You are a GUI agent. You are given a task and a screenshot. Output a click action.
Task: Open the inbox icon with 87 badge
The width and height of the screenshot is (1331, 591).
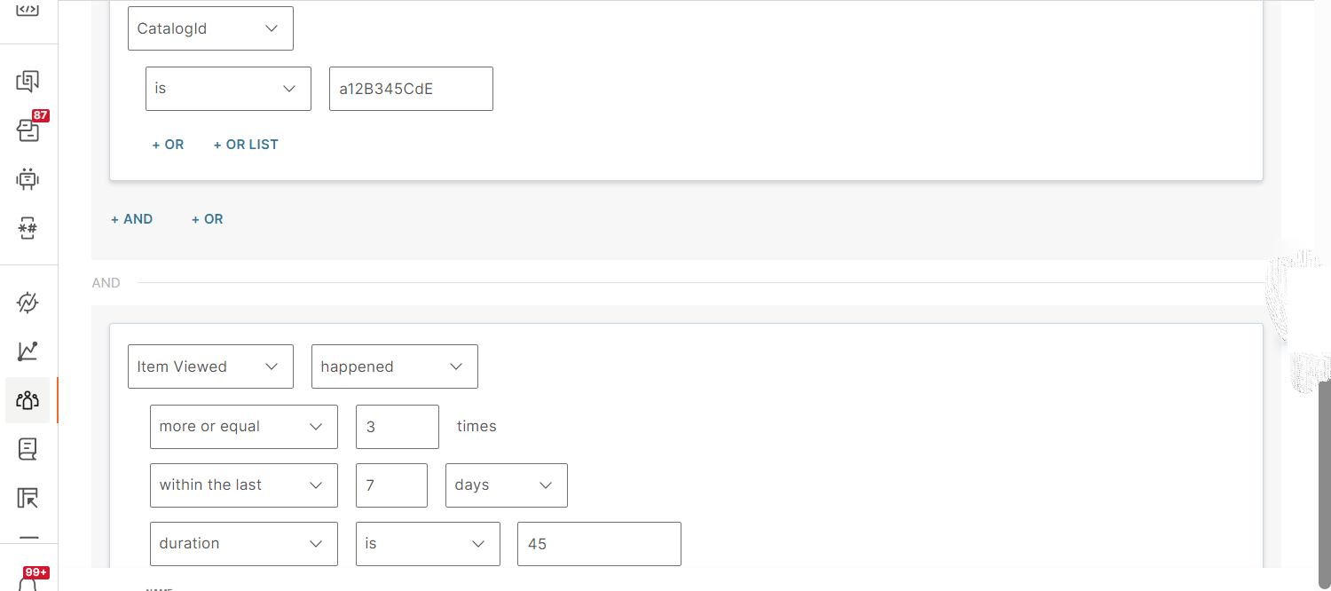point(28,130)
